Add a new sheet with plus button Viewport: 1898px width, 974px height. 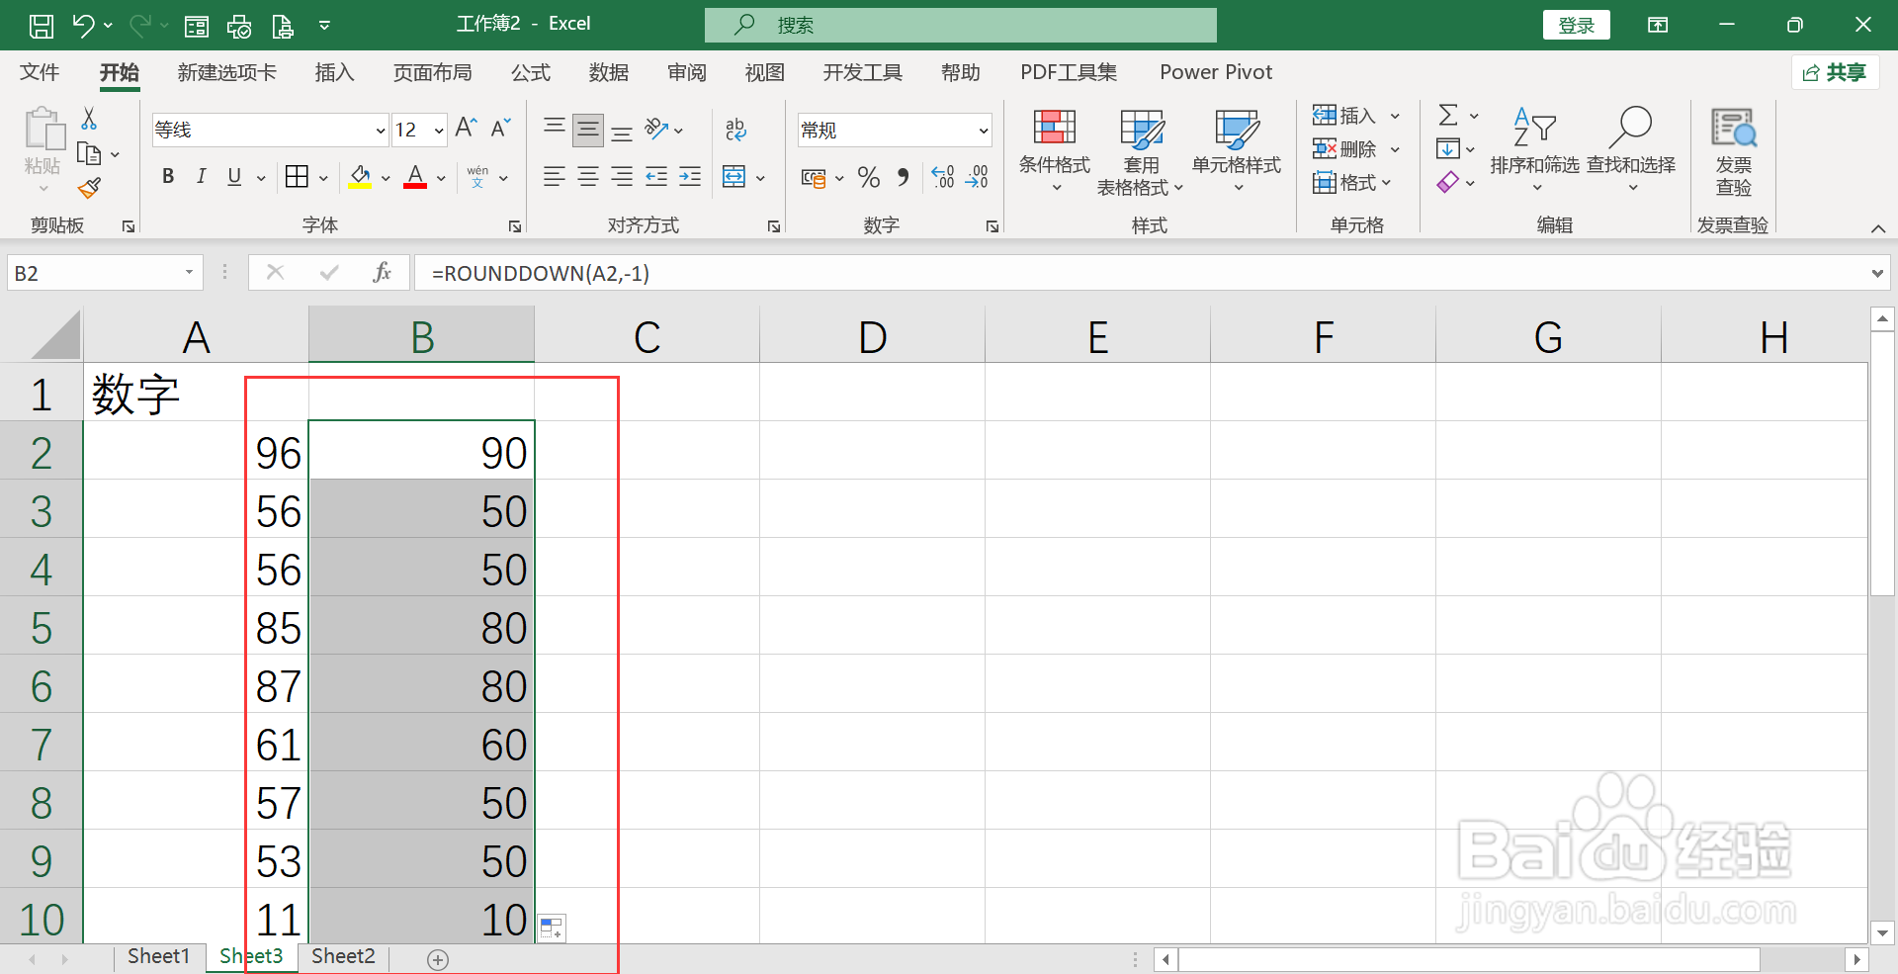[438, 959]
